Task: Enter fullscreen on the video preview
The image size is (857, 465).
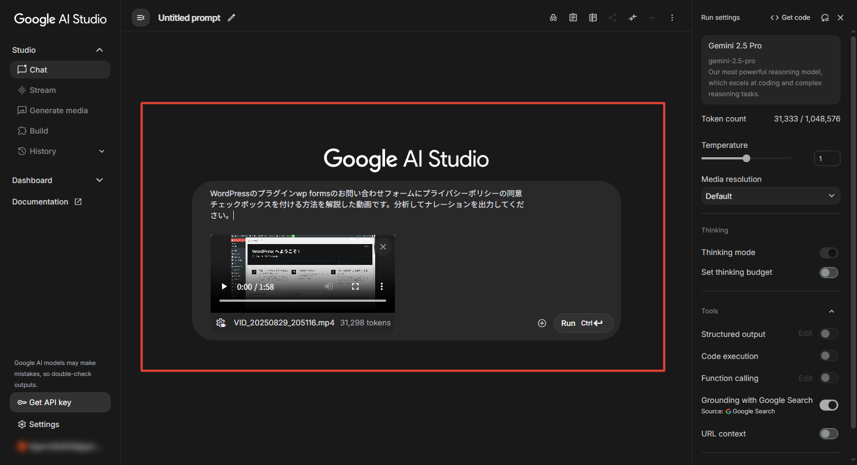Action: (x=355, y=286)
